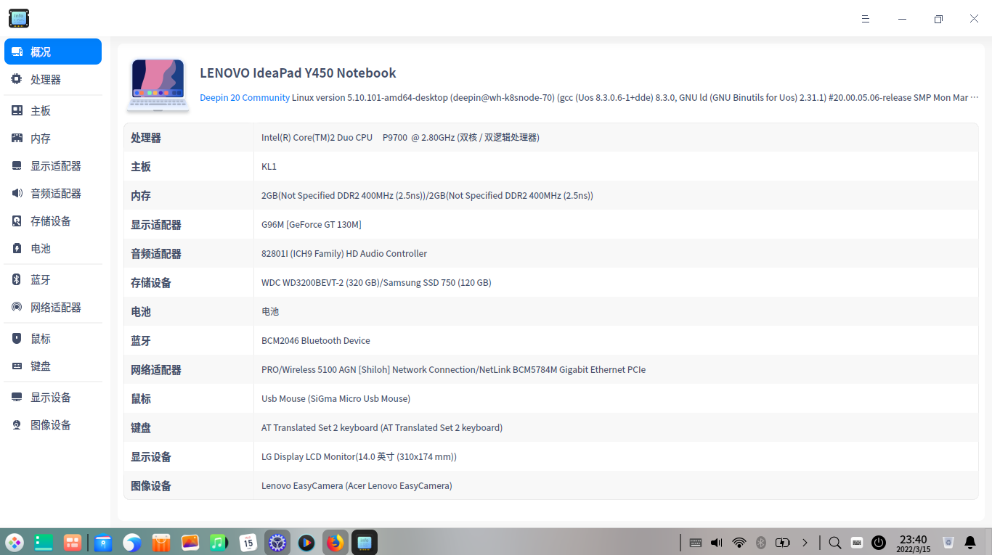The image size is (992, 555).
Task: Click the 存储设备 storage sidebar icon
Action: (17, 221)
